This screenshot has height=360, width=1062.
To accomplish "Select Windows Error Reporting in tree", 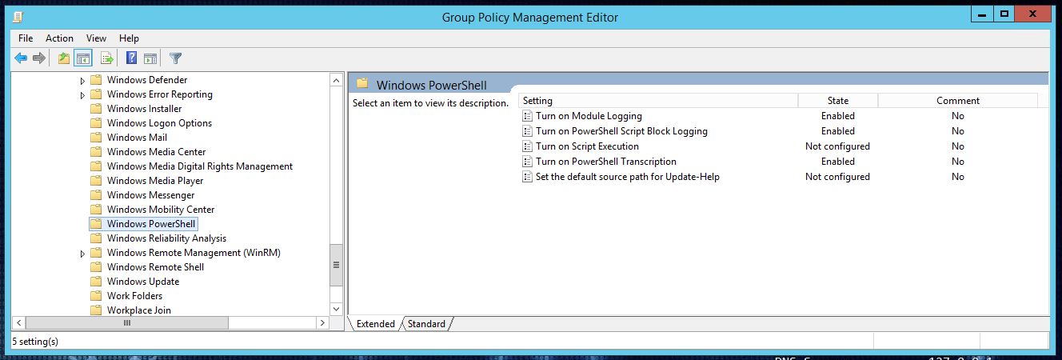I will point(160,94).
